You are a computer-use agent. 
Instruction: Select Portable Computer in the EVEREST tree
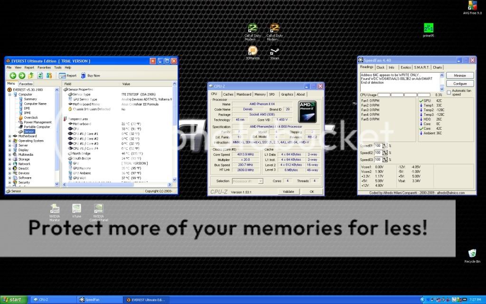click(x=37, y=127)
